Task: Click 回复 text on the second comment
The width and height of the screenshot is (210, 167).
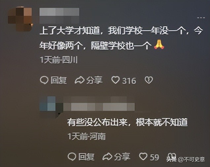Action: 87,157
